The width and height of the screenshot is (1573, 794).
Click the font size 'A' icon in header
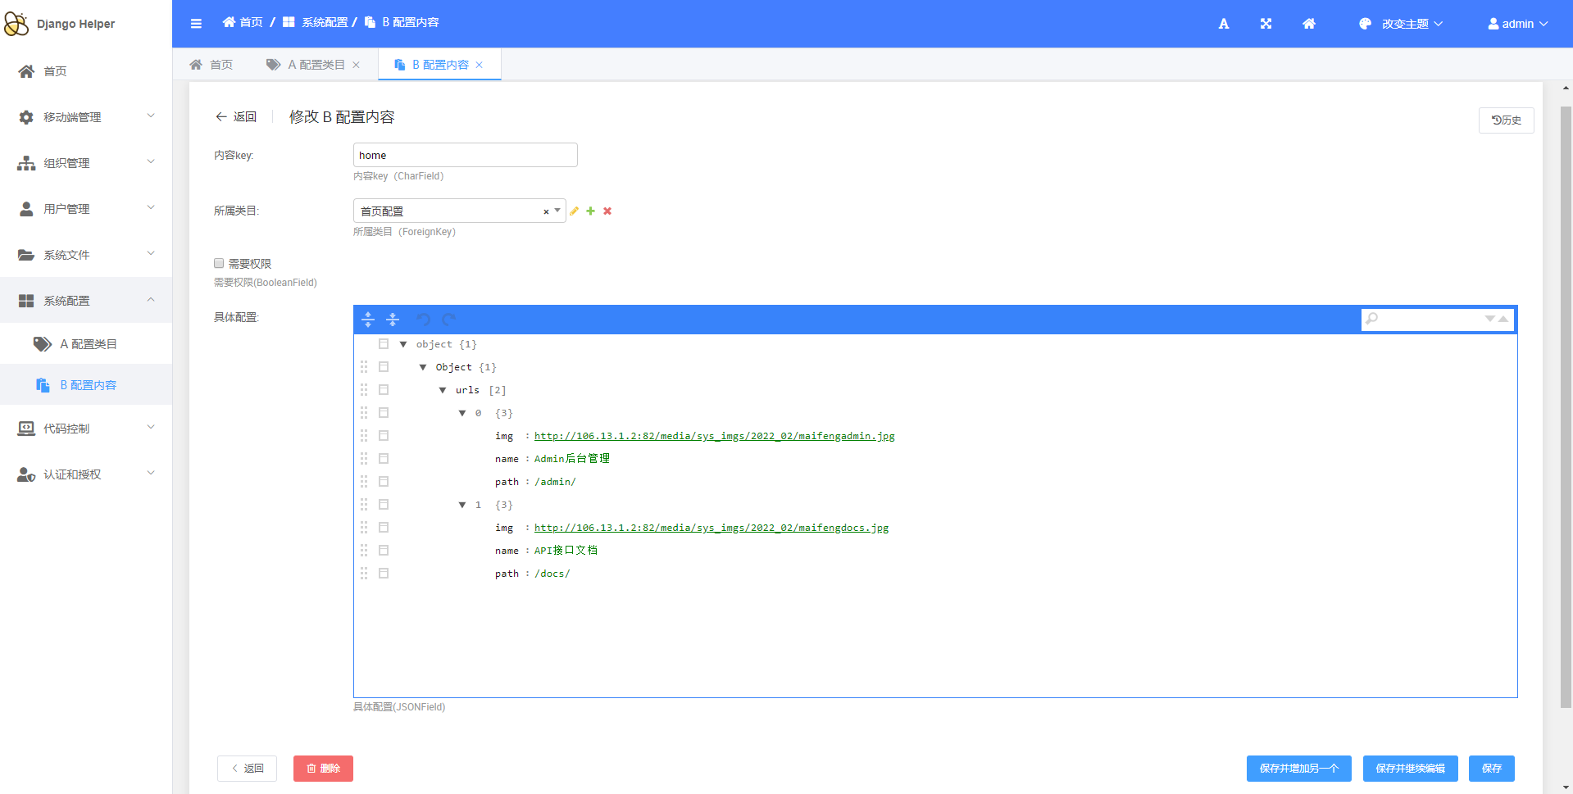pos(1223,24)
